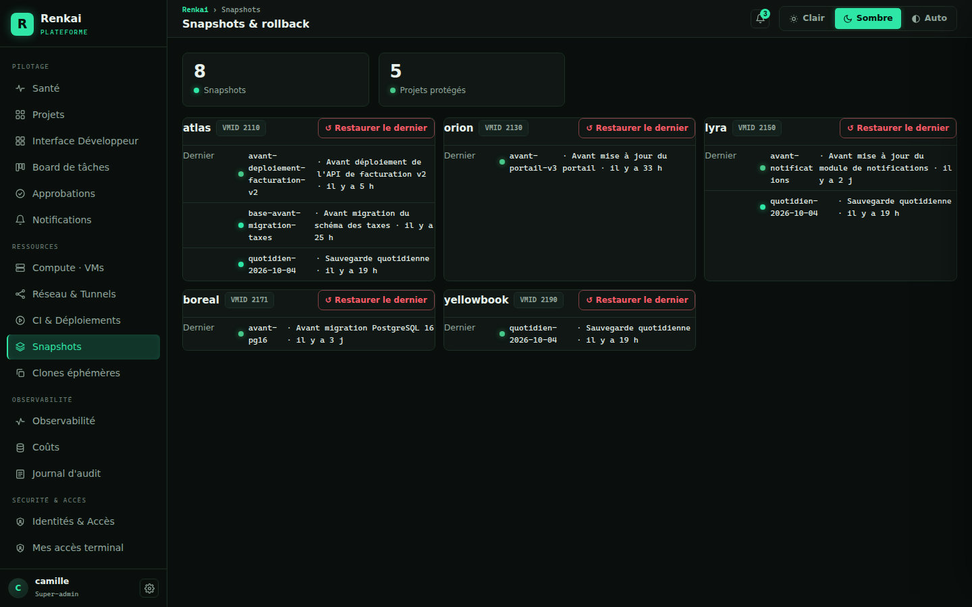972x607 pixels.
Task: Click the Snapshots layers icon
Action: [20, 347]
